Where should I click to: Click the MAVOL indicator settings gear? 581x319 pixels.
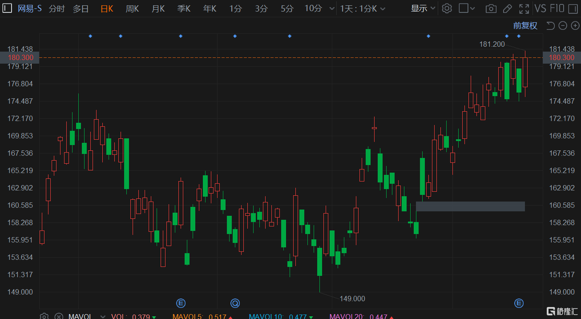[x=44, y=316]
